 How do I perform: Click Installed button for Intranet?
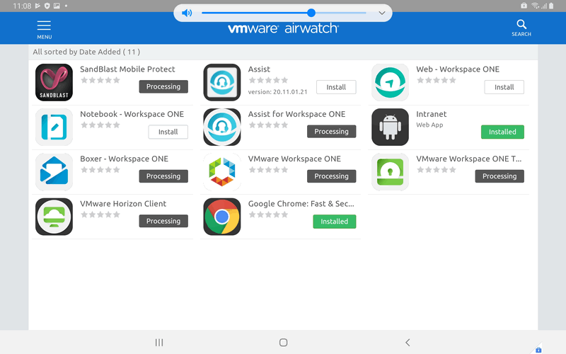pyautogui.click(x=502, y=132)
